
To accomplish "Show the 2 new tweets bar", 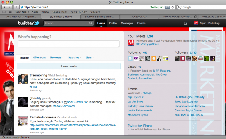I will (69, 66).
